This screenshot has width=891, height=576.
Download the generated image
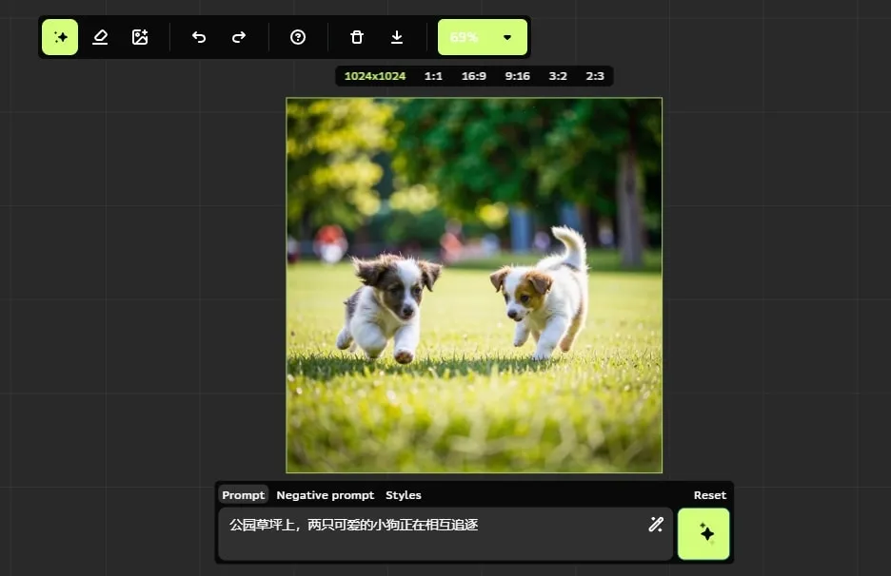[397, 37]
